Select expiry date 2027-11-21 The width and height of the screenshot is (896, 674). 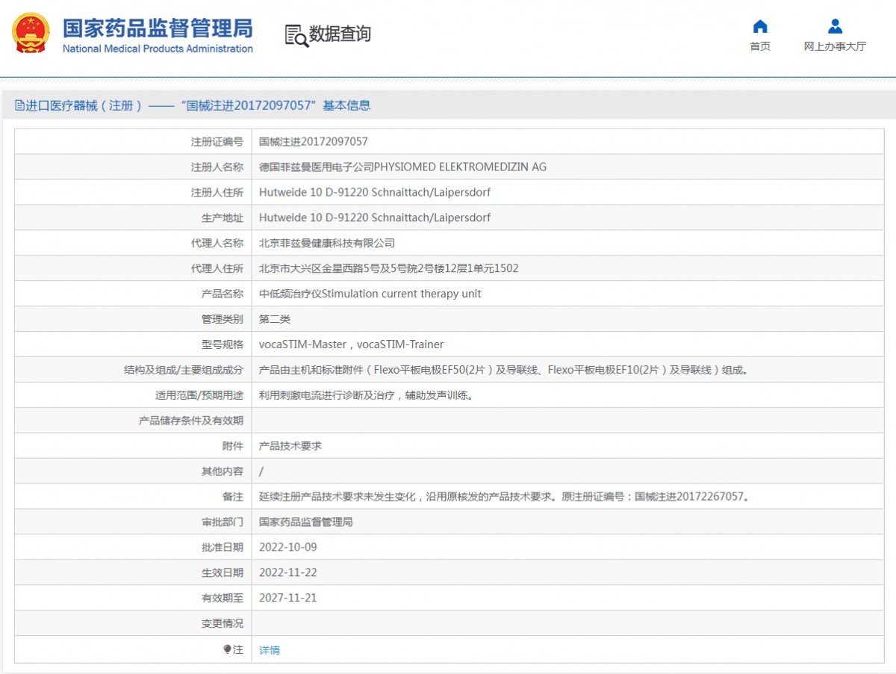pos(288,598)
